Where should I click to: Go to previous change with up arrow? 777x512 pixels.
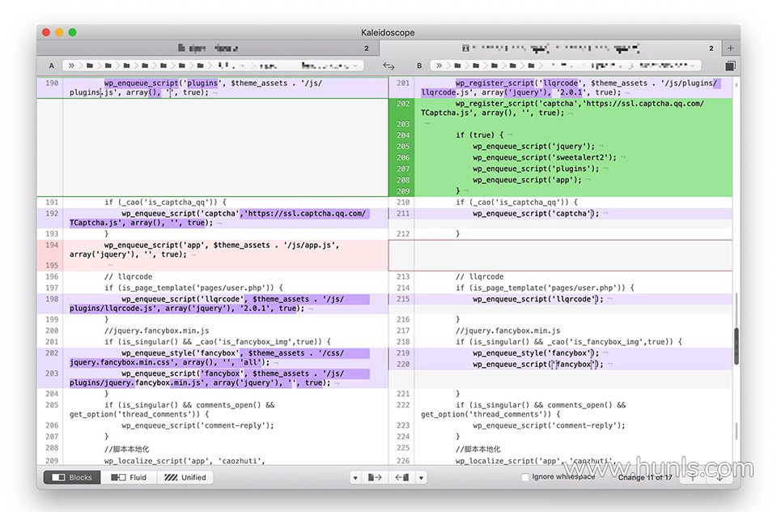point(692,477)
